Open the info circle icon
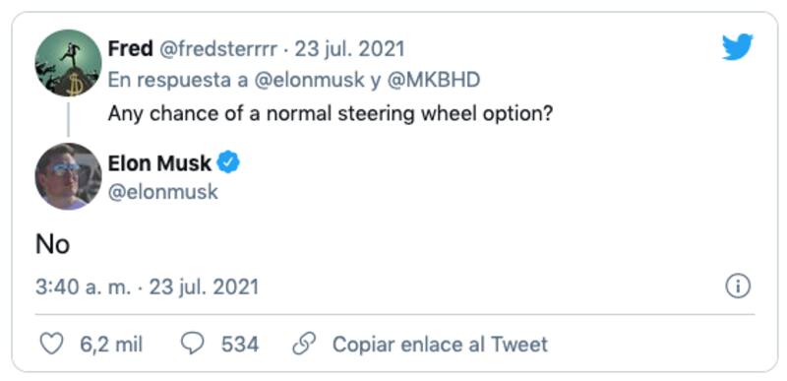 (x=738, y=286)
